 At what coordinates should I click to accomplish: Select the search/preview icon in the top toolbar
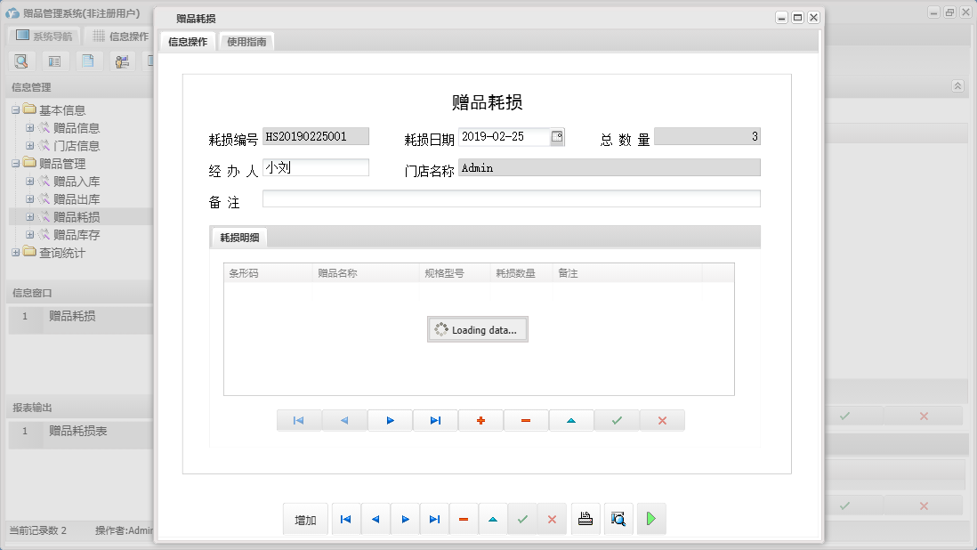(21, 61)
